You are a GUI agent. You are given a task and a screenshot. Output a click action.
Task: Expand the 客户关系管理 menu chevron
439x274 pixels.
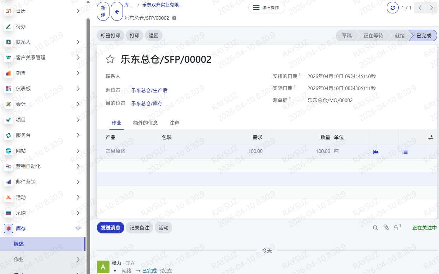coord(78,58)
